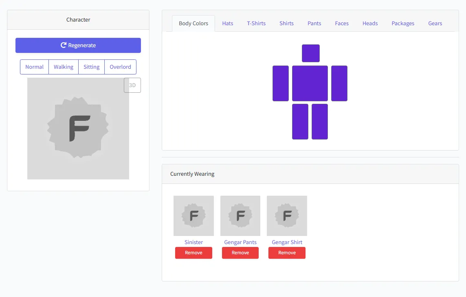Select the Normal pose option

click(34, 67)
